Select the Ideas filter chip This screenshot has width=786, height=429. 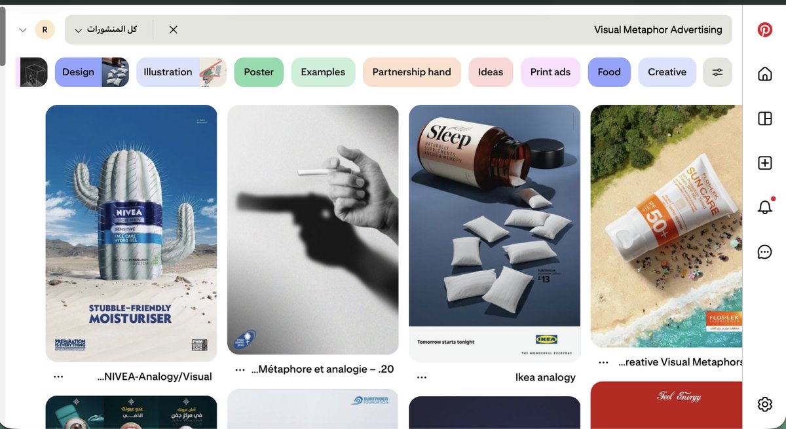pyautogui.click(x=491, y=72)
